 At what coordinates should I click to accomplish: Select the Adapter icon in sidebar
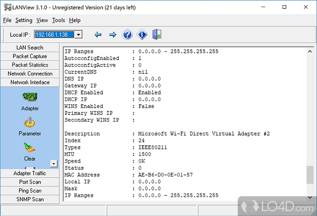tap(30, 97)
